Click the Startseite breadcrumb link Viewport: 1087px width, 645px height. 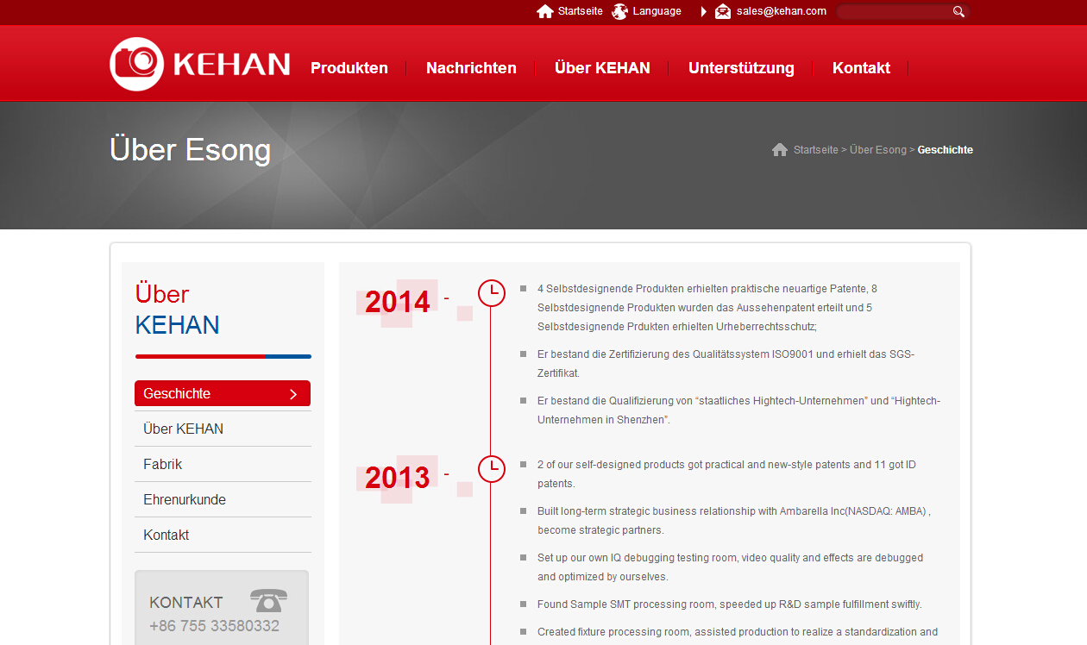[x=816, y=150]
